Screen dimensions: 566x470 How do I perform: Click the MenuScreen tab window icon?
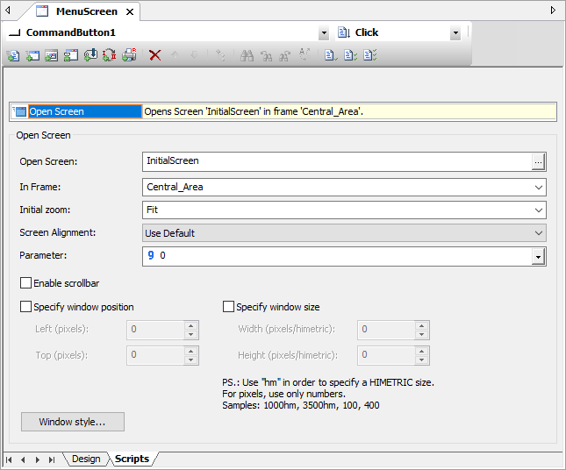tap(42, 11)
